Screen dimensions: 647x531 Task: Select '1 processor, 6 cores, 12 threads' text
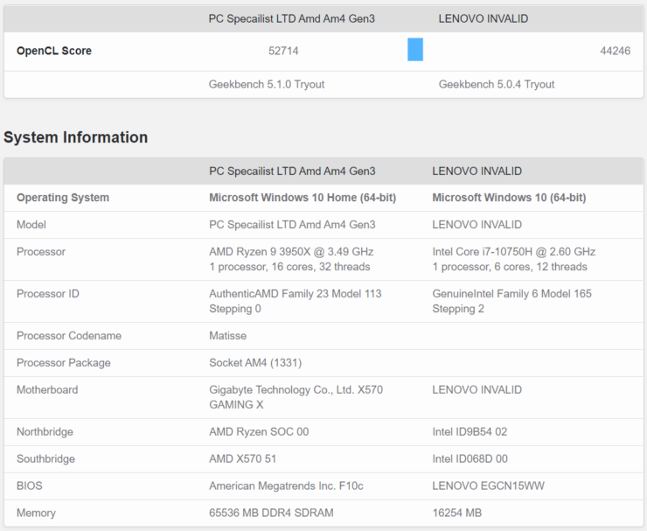pos(510,267)
